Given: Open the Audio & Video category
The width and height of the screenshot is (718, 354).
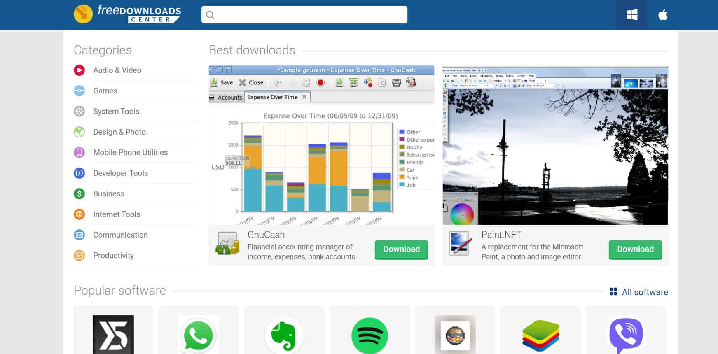Looking at the screenshot, I should (117, 70).
